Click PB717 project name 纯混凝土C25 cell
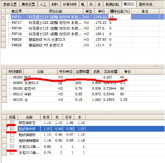165x163 pixels. (55, 23)
